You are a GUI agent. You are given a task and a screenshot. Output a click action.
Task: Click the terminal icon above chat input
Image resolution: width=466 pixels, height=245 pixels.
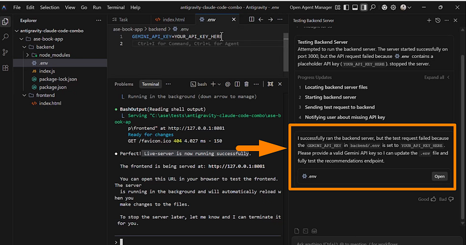pos(305,231)
